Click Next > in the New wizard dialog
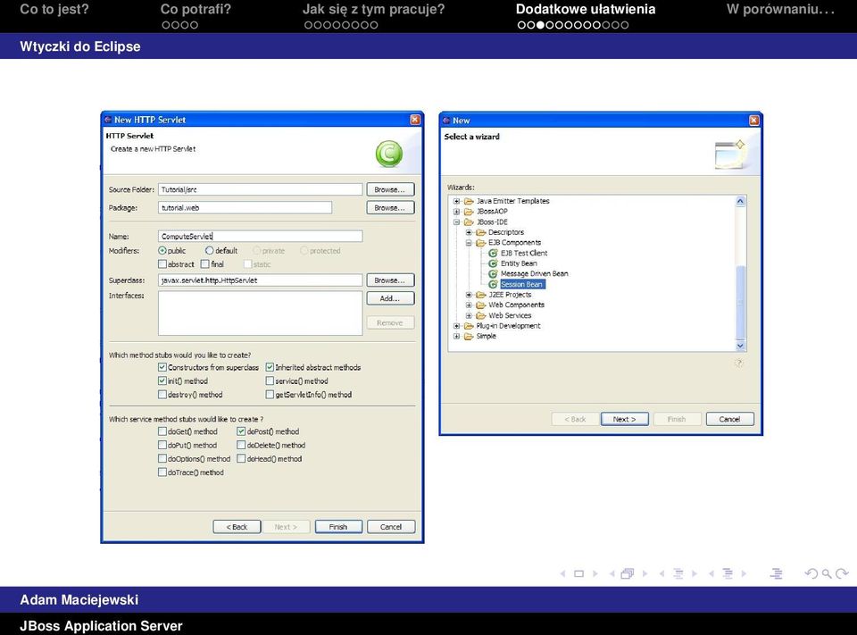The height and width of the screenshot is (635, 857). coord(625,419)
